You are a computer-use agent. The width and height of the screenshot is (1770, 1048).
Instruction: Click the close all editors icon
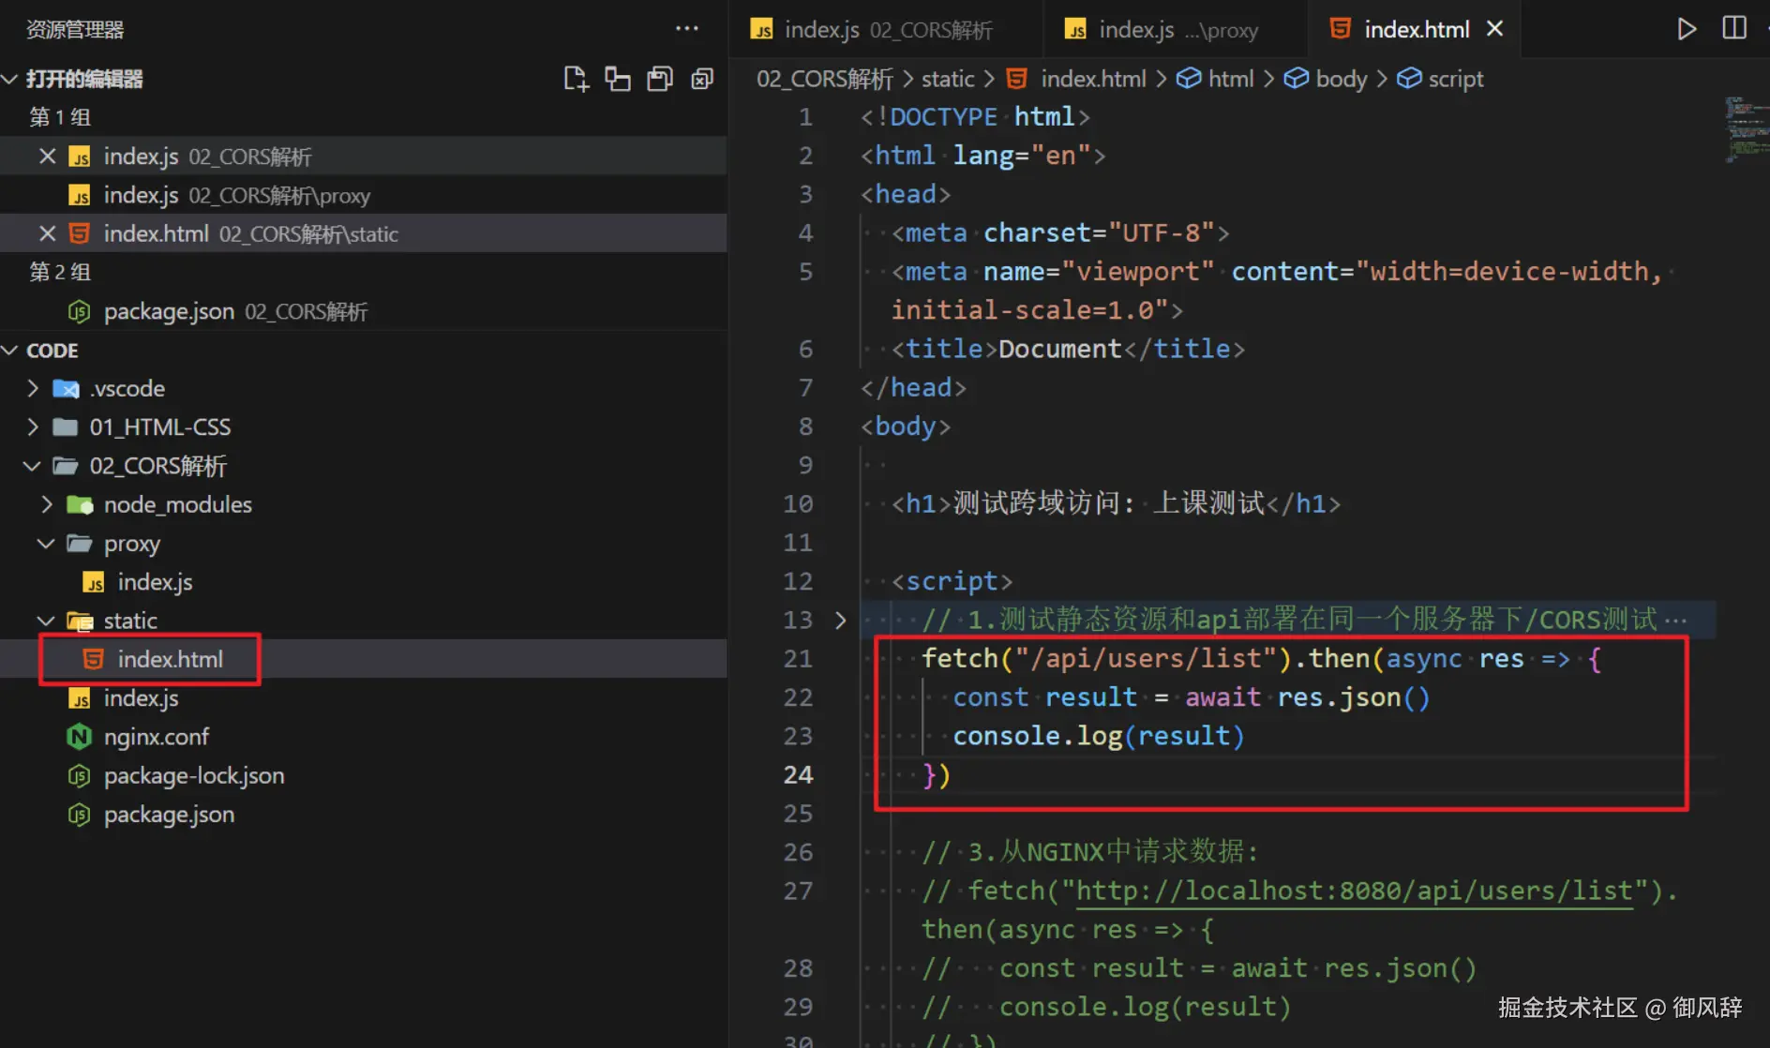coord(702,79)
